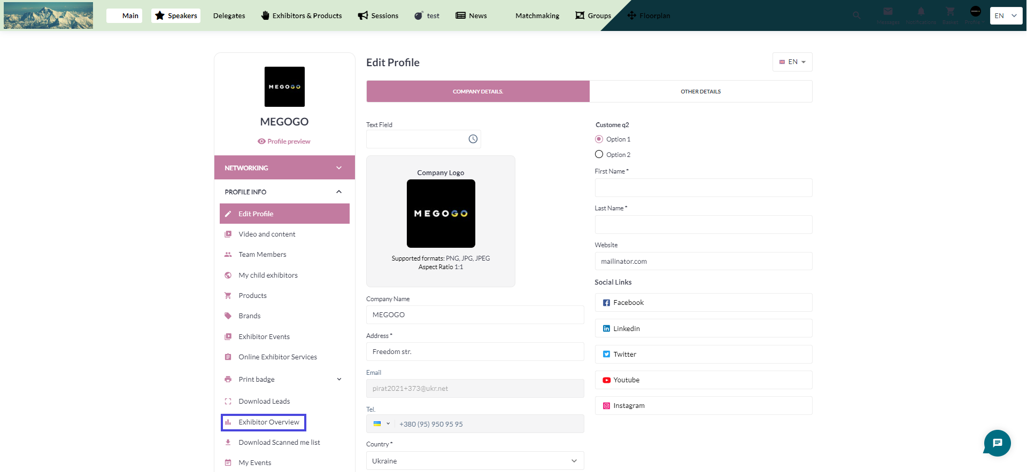Image resolution: width=1027 pixels, height=472 pixels.
Task: Open Exhibitors & Products page
Action: tap(302, 15)
